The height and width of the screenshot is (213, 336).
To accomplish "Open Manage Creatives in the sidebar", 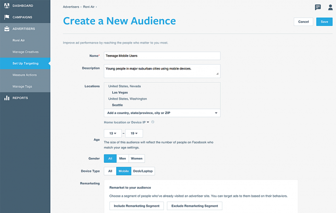I will (x=25, y=52).
